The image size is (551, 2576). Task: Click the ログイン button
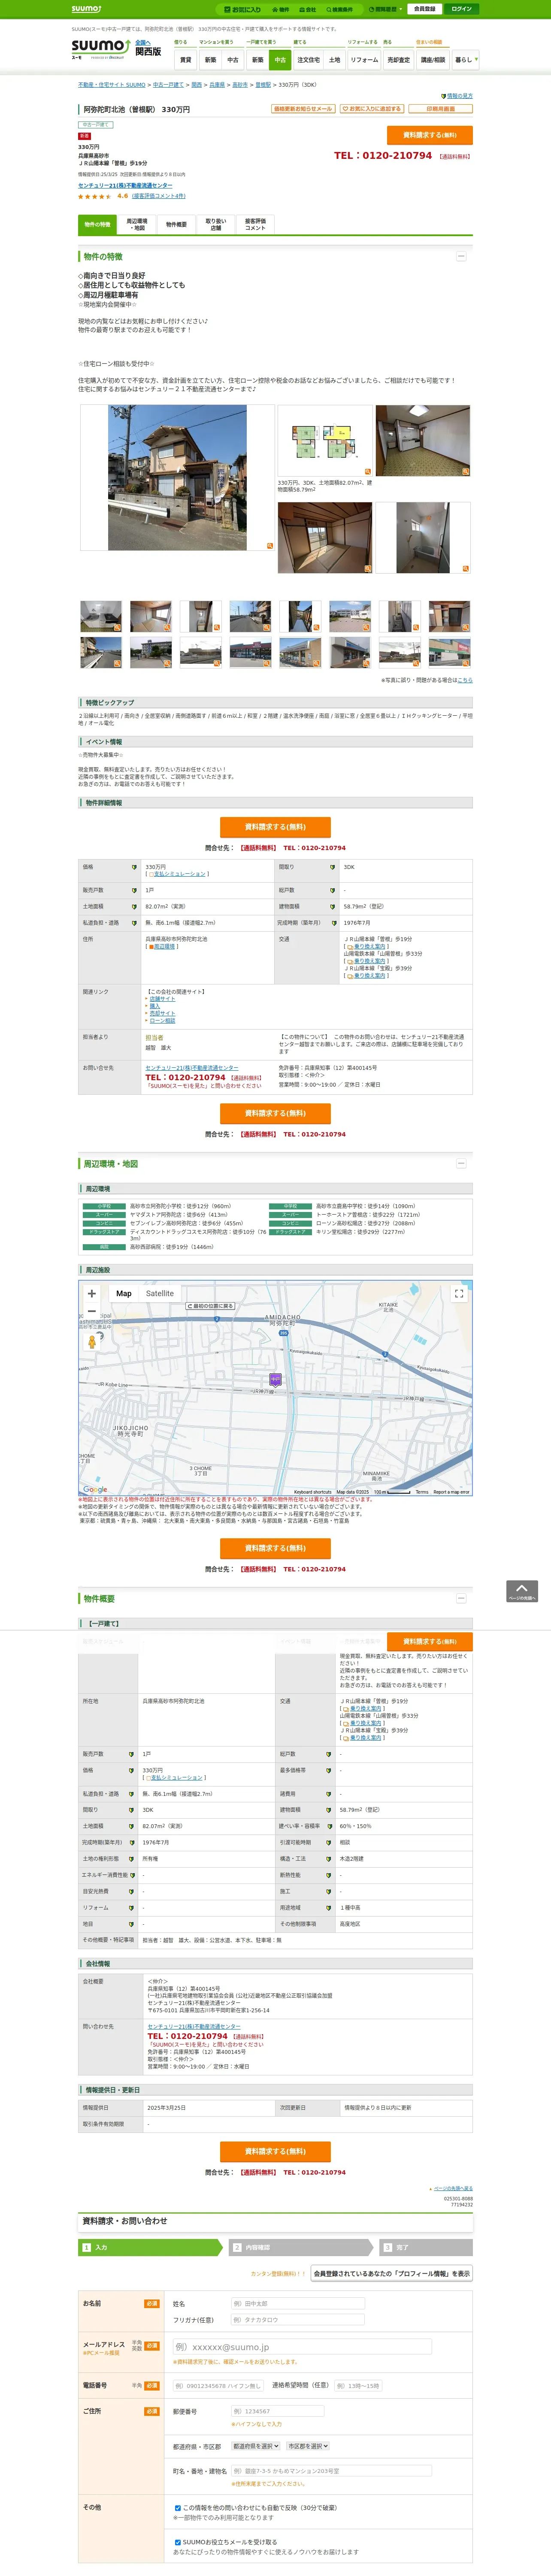coord(461,9)
